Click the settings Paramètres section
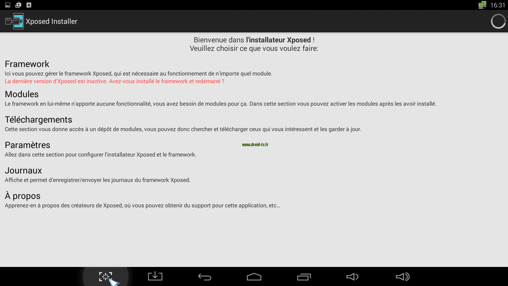Screen dimensions: 508x286 (27, 145)
